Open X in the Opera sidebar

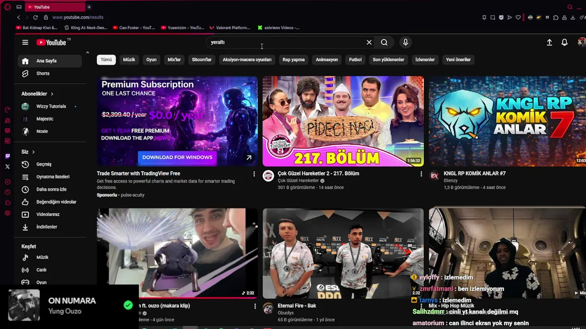[x=7, y=167]
